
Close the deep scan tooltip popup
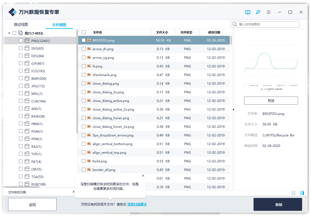143,176
